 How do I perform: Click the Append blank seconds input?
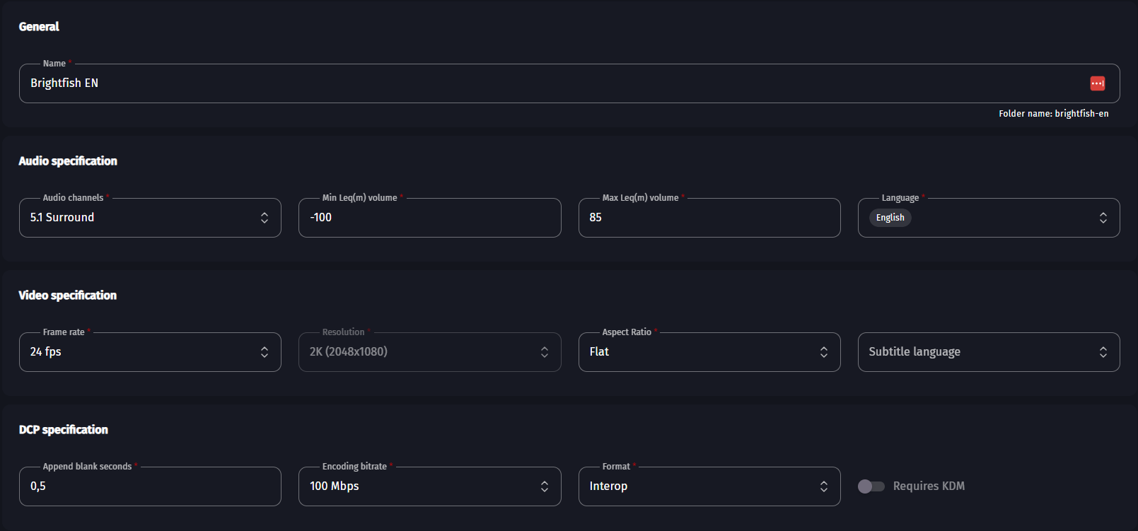[x=150, y=486]
